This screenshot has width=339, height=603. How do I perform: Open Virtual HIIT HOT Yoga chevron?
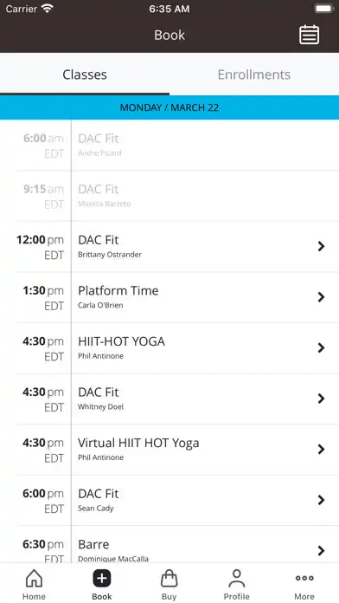coord(322,449)
